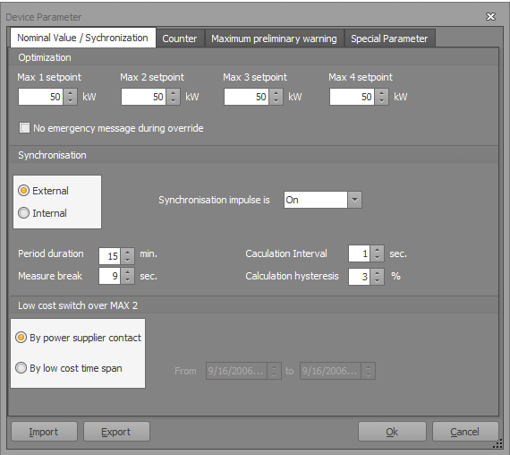The height and width of the screenshot is (455, 510).
Task: Click the Cancel button
Action: click(465, 432)
